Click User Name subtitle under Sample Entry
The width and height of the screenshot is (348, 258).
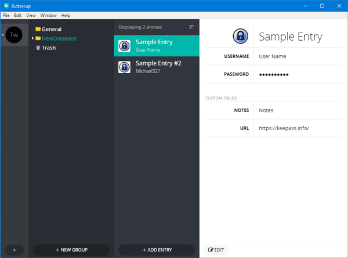tap(148, 50)
